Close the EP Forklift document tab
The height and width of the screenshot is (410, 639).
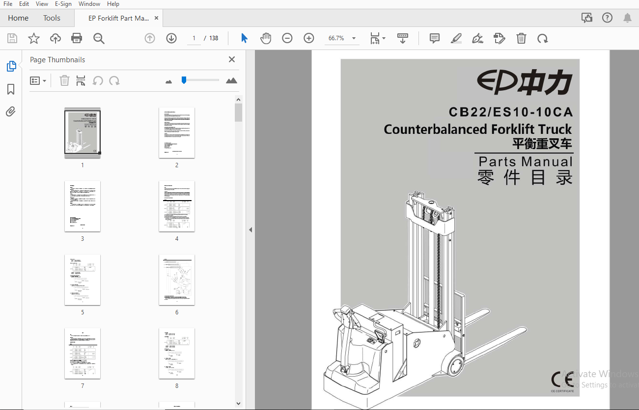[x=157, y=18]
